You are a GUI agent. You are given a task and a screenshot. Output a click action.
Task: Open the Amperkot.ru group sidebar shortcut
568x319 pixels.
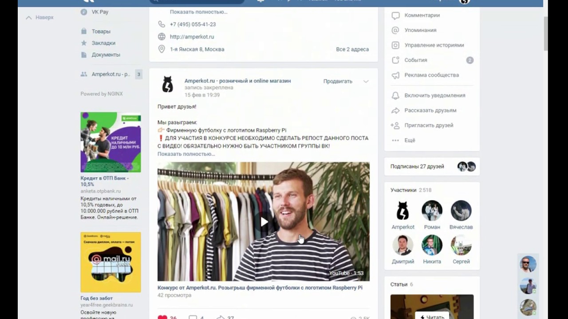pyautogui.click(x=111, y=74)
